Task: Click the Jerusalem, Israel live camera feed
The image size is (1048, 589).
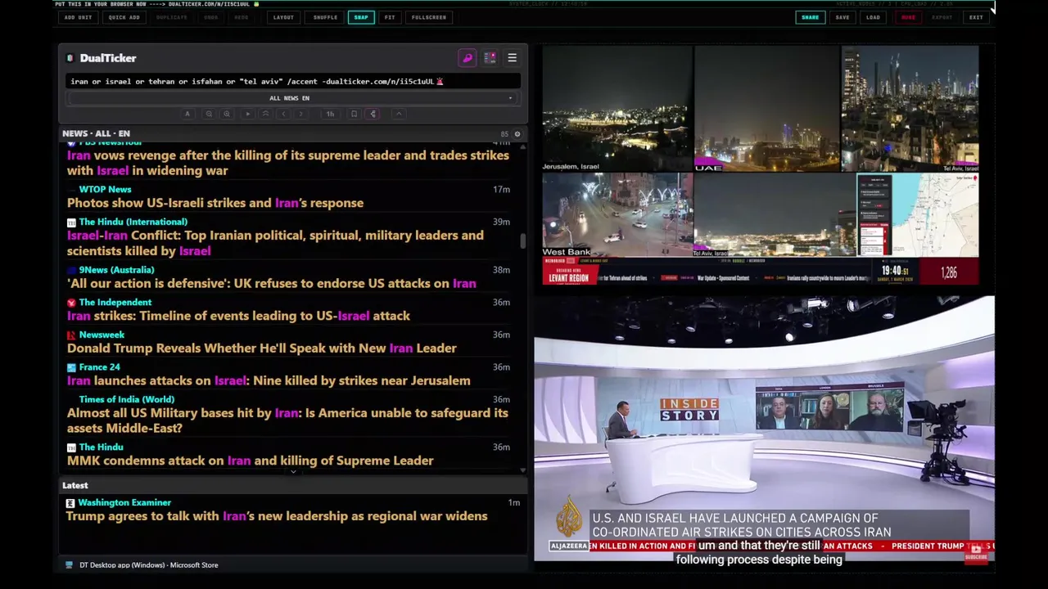Action: pos(617,109)
